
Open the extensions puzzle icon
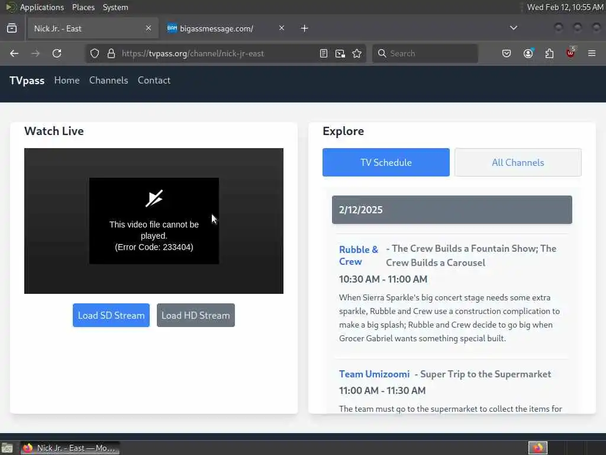549,53
